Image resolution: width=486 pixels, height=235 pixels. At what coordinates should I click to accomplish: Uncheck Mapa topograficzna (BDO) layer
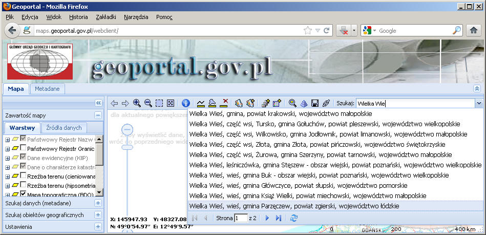tap(23, 194)
